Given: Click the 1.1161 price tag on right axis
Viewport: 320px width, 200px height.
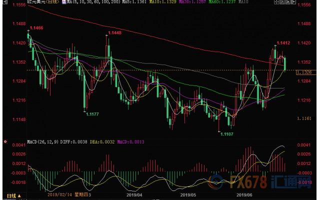Looking at the screenshot, I should coord(304,118).
